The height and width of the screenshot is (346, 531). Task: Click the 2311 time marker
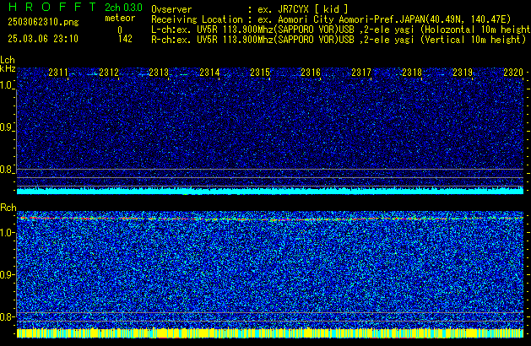click(58, 73)
